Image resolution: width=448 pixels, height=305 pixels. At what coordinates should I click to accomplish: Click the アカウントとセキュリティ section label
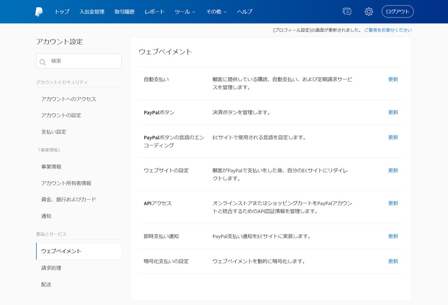(x=62, y=82)
